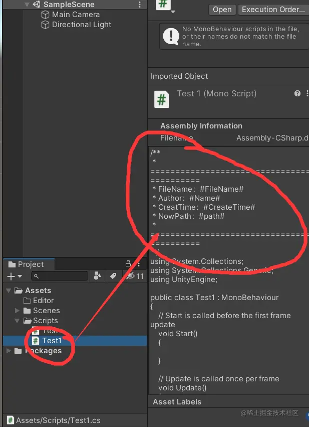Click the Imported Object header
309x427 pixels.
[179, 76]
